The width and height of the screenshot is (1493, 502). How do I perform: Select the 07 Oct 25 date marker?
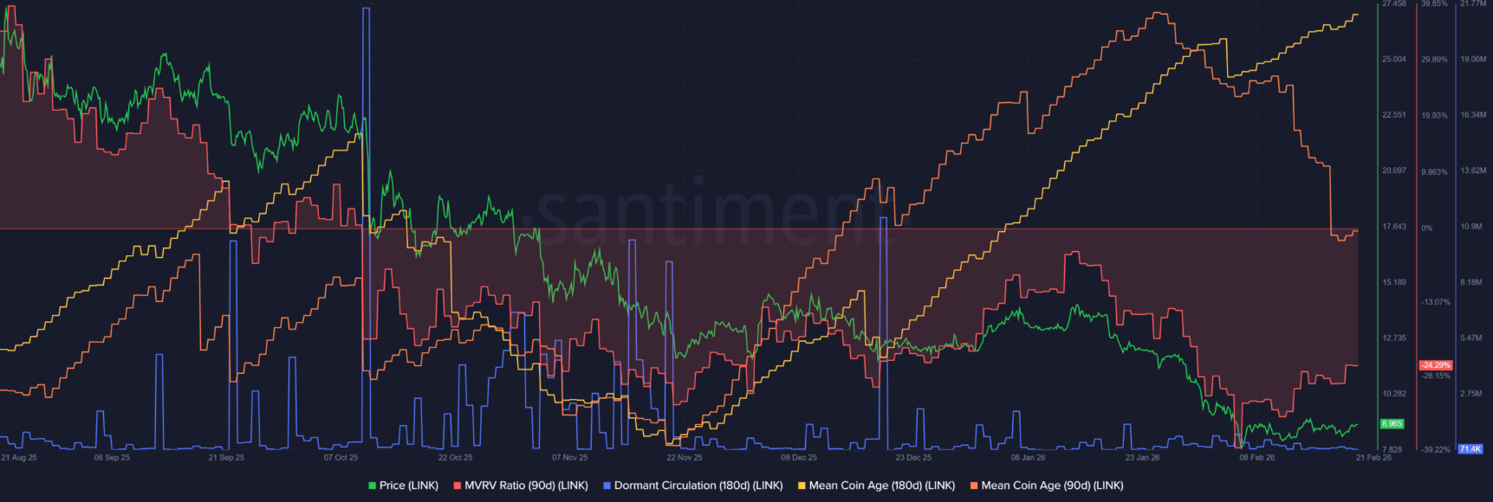[x=341, y=458]
